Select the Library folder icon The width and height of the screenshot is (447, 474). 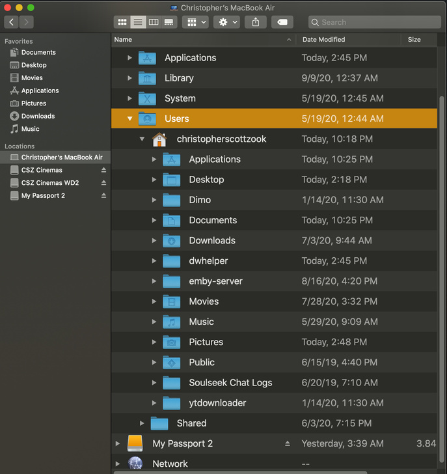(147, 78)
